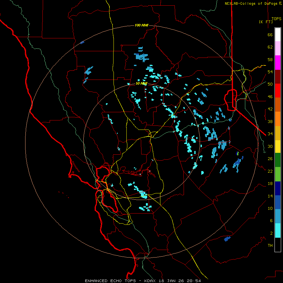Image resolution: width=283 pixels, height=283 pixels.
Task: Click the '14' legend value label
Action: pos(270,196)
